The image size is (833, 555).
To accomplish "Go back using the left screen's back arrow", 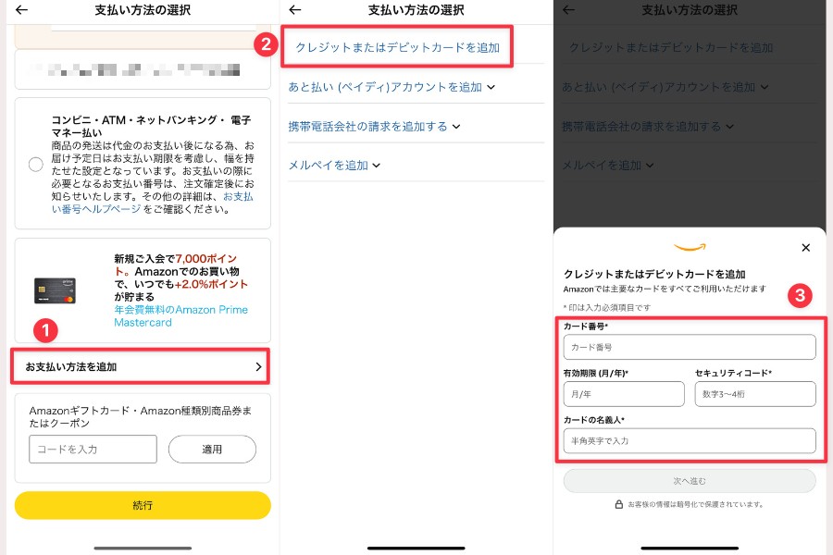I will (22, 9).
